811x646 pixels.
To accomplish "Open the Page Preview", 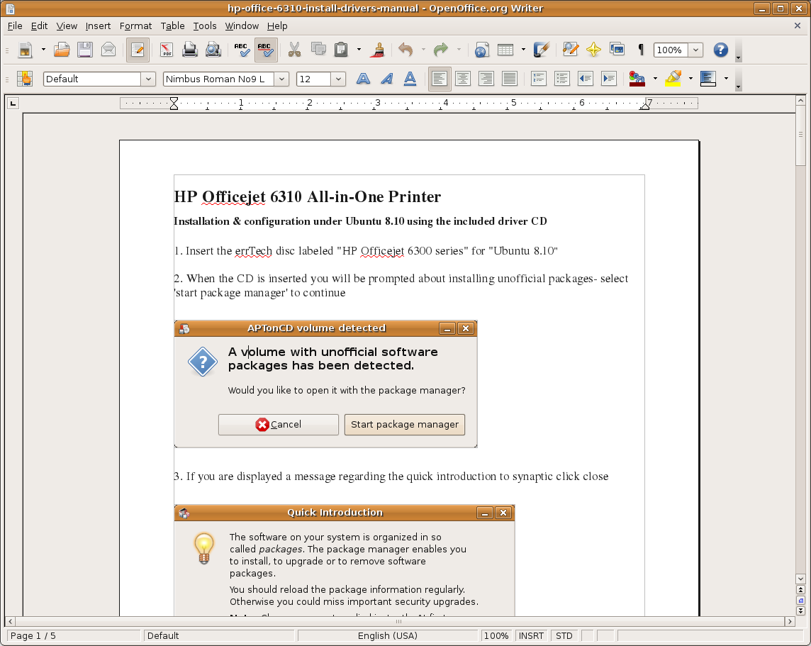I will click(x=213, y=50).
